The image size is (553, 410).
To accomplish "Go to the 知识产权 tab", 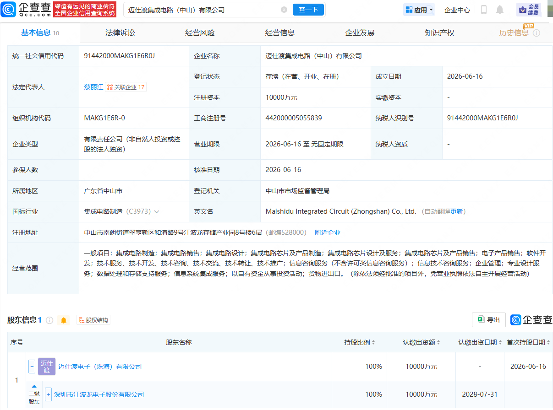I will [439, 32].
